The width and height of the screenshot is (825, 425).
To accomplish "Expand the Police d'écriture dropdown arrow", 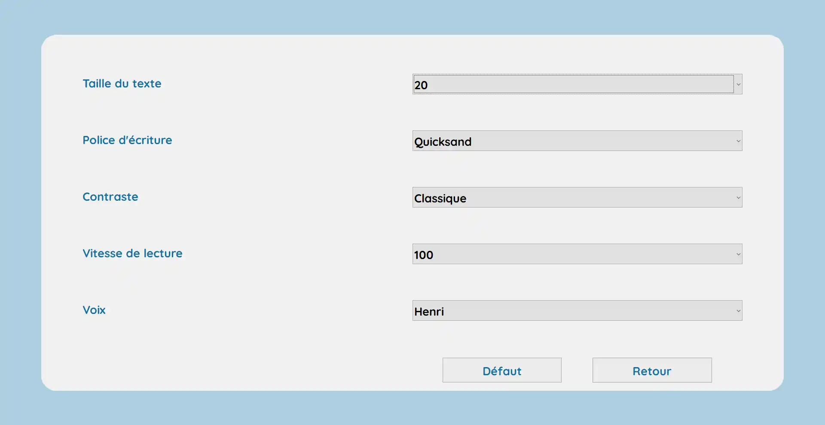I will pyautogui.click(x=738, y=141).
